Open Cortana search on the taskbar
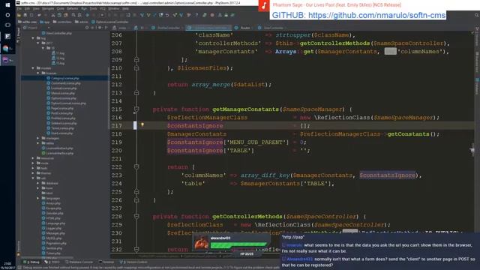480x270 pixels. tap(7, 15)
